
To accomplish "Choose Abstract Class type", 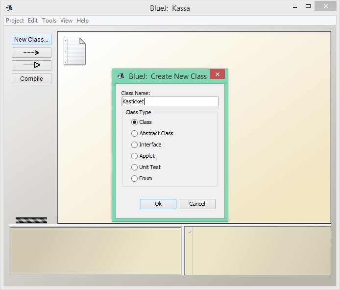I will 134,133.
